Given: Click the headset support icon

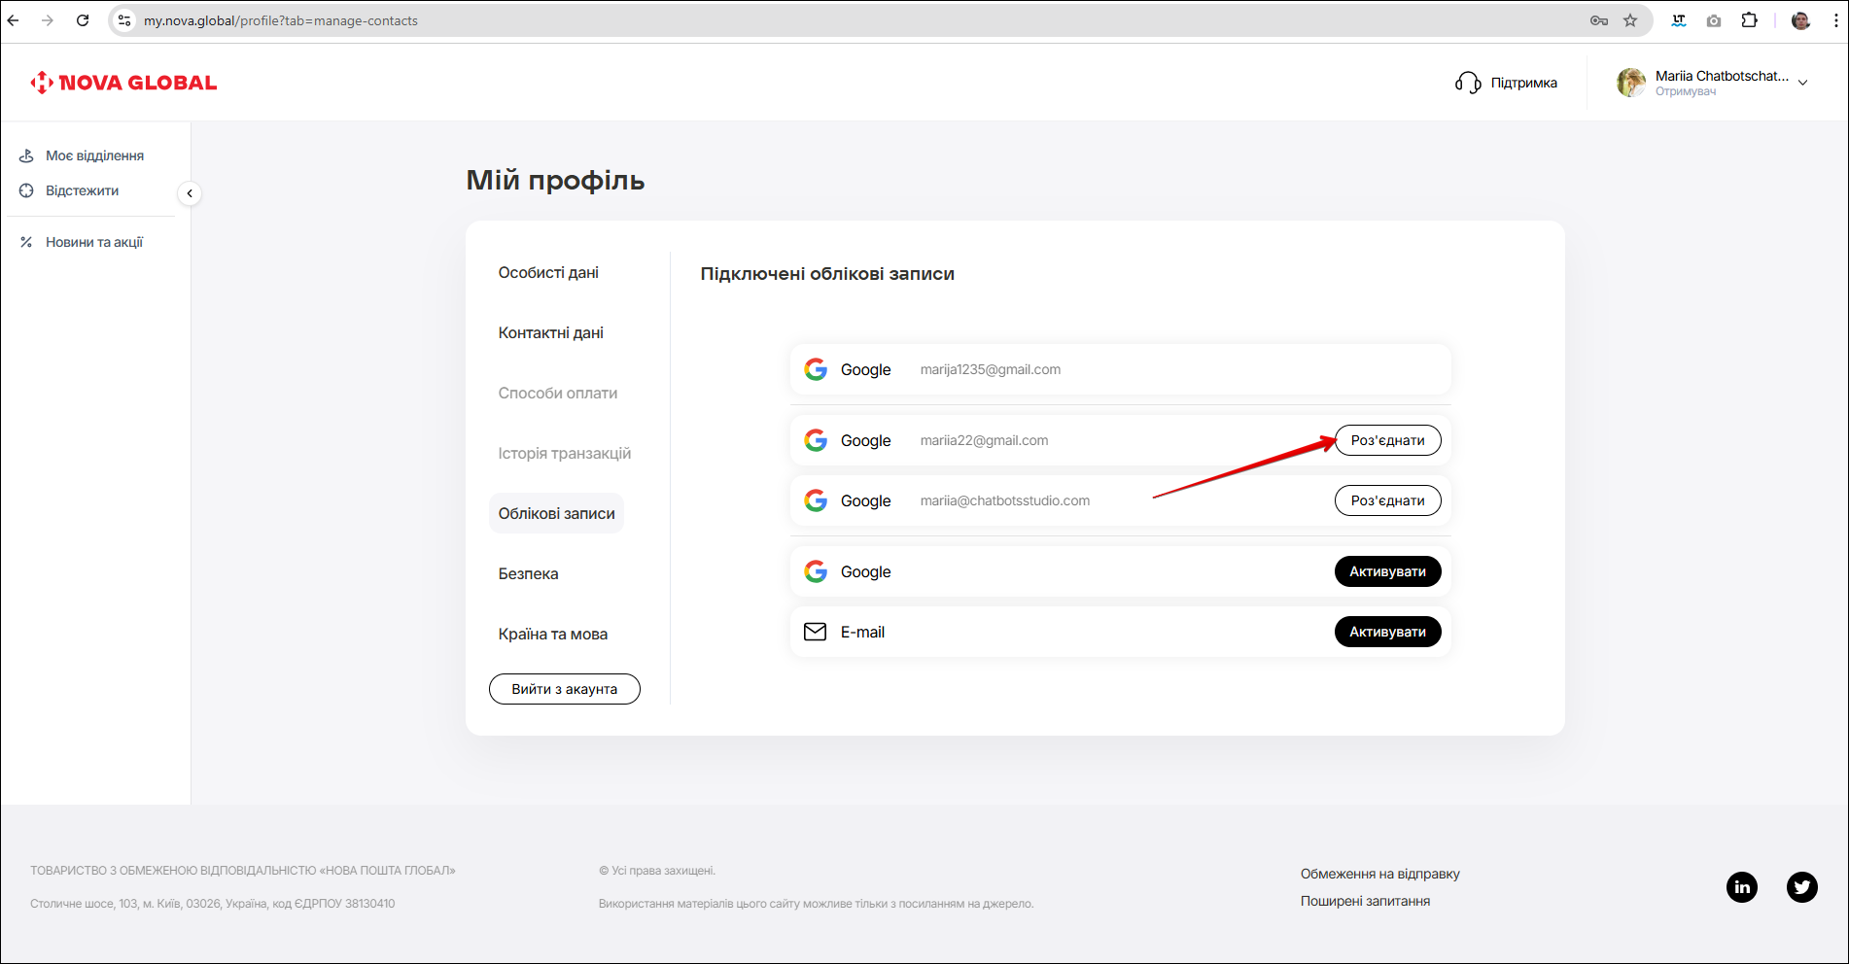Looking at the screenshot, I should (1467, 83).
